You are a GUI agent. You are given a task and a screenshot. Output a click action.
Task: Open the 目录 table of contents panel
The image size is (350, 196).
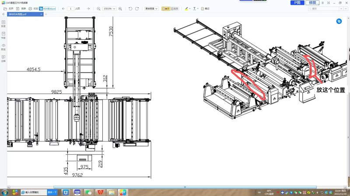[x=3, y=24]
